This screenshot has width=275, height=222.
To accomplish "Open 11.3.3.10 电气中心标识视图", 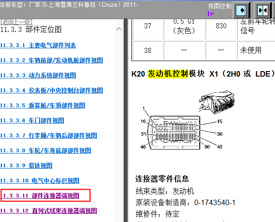I will pyautogui.click(x=40, y=181).
